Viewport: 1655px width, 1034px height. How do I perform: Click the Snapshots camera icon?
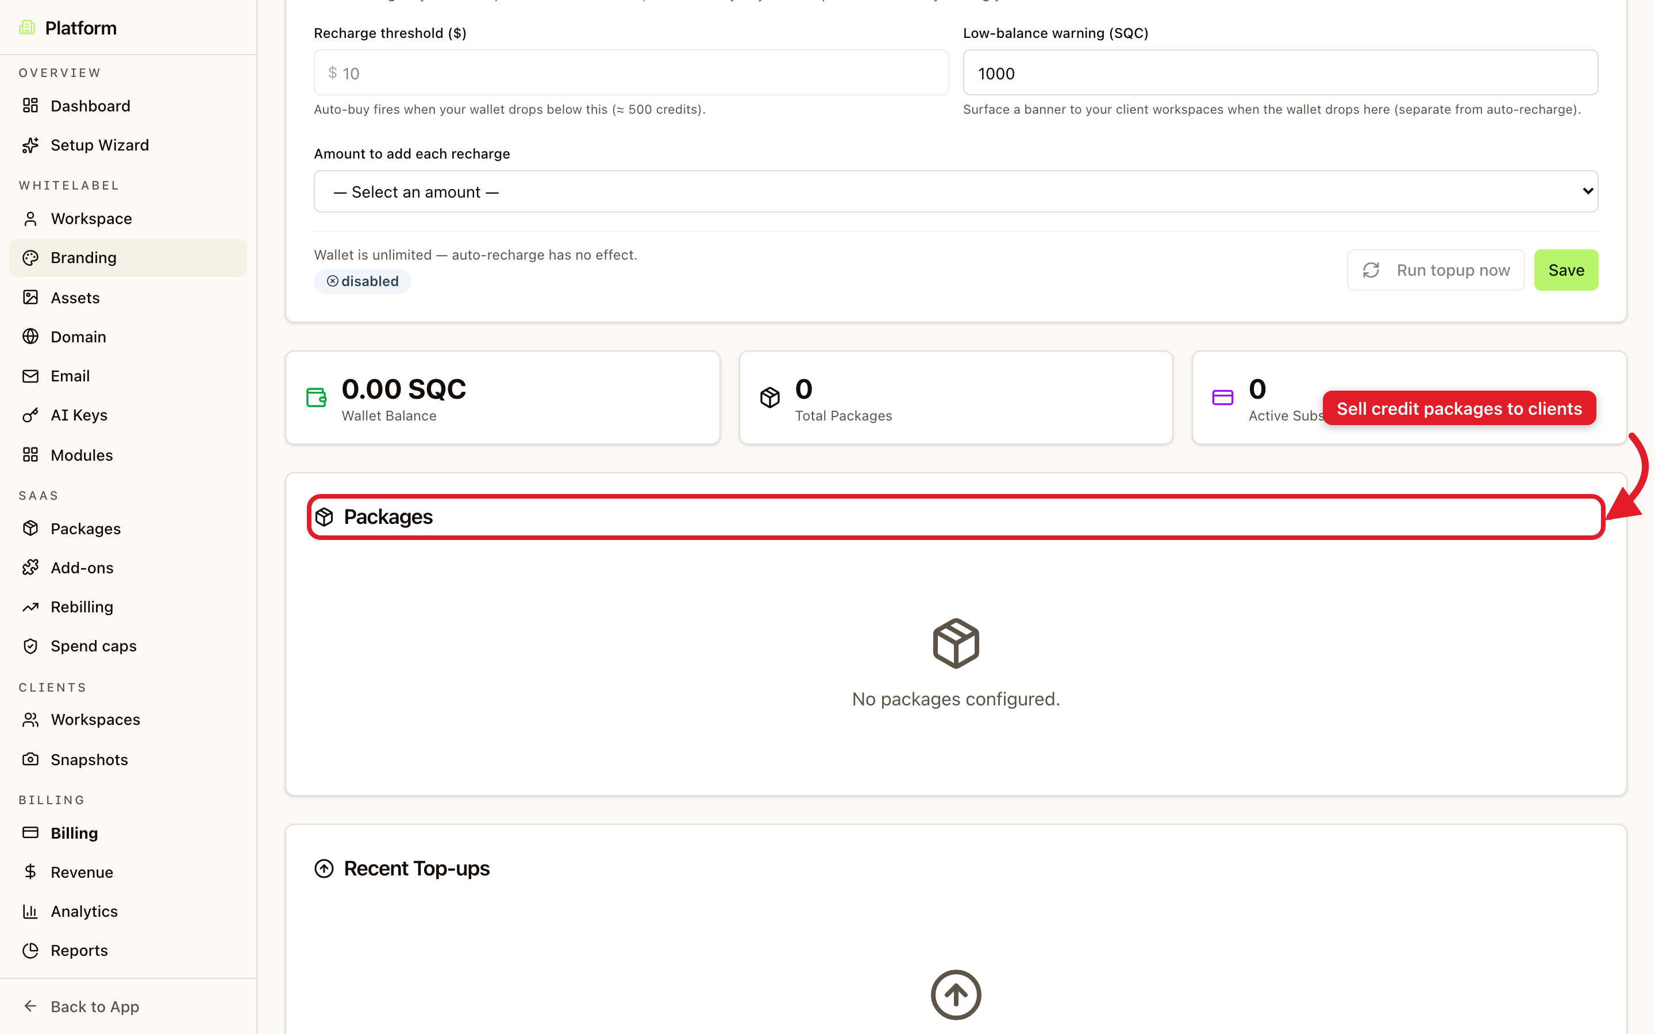30,759
